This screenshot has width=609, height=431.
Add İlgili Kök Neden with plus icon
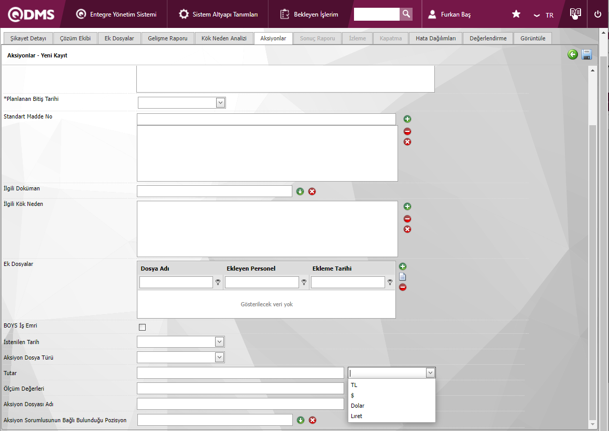[x=407, y=206]
